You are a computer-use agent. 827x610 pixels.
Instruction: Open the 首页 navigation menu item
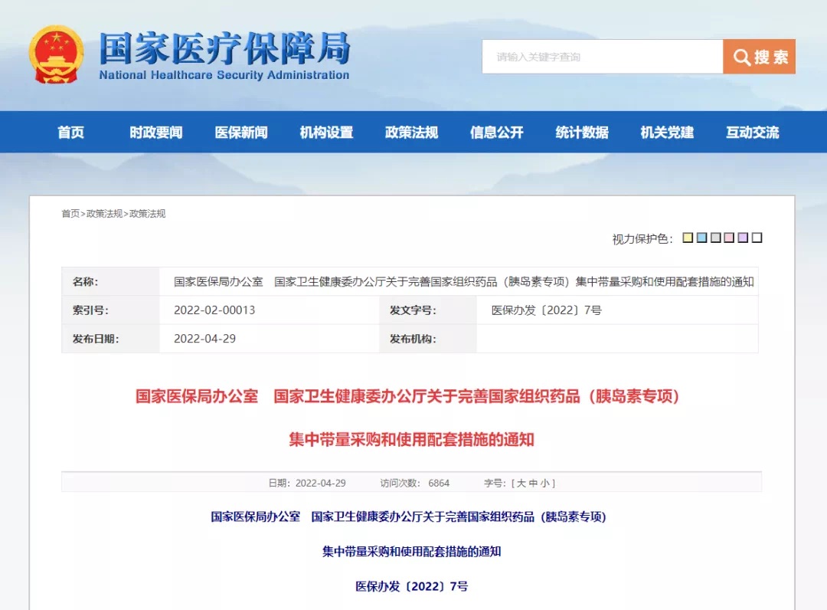[70, 132]
